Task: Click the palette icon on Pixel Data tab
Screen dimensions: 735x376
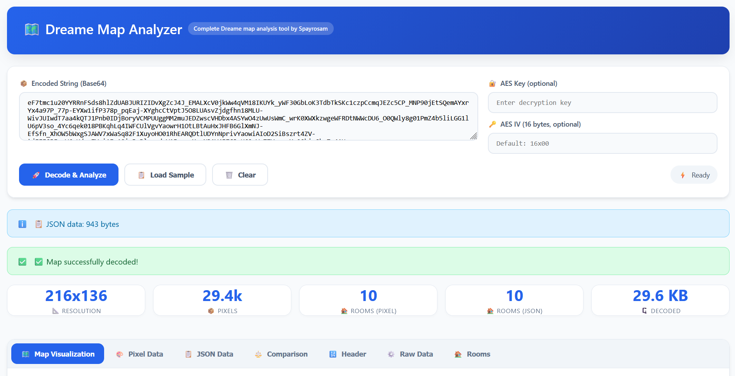Action: click(120, 354)
